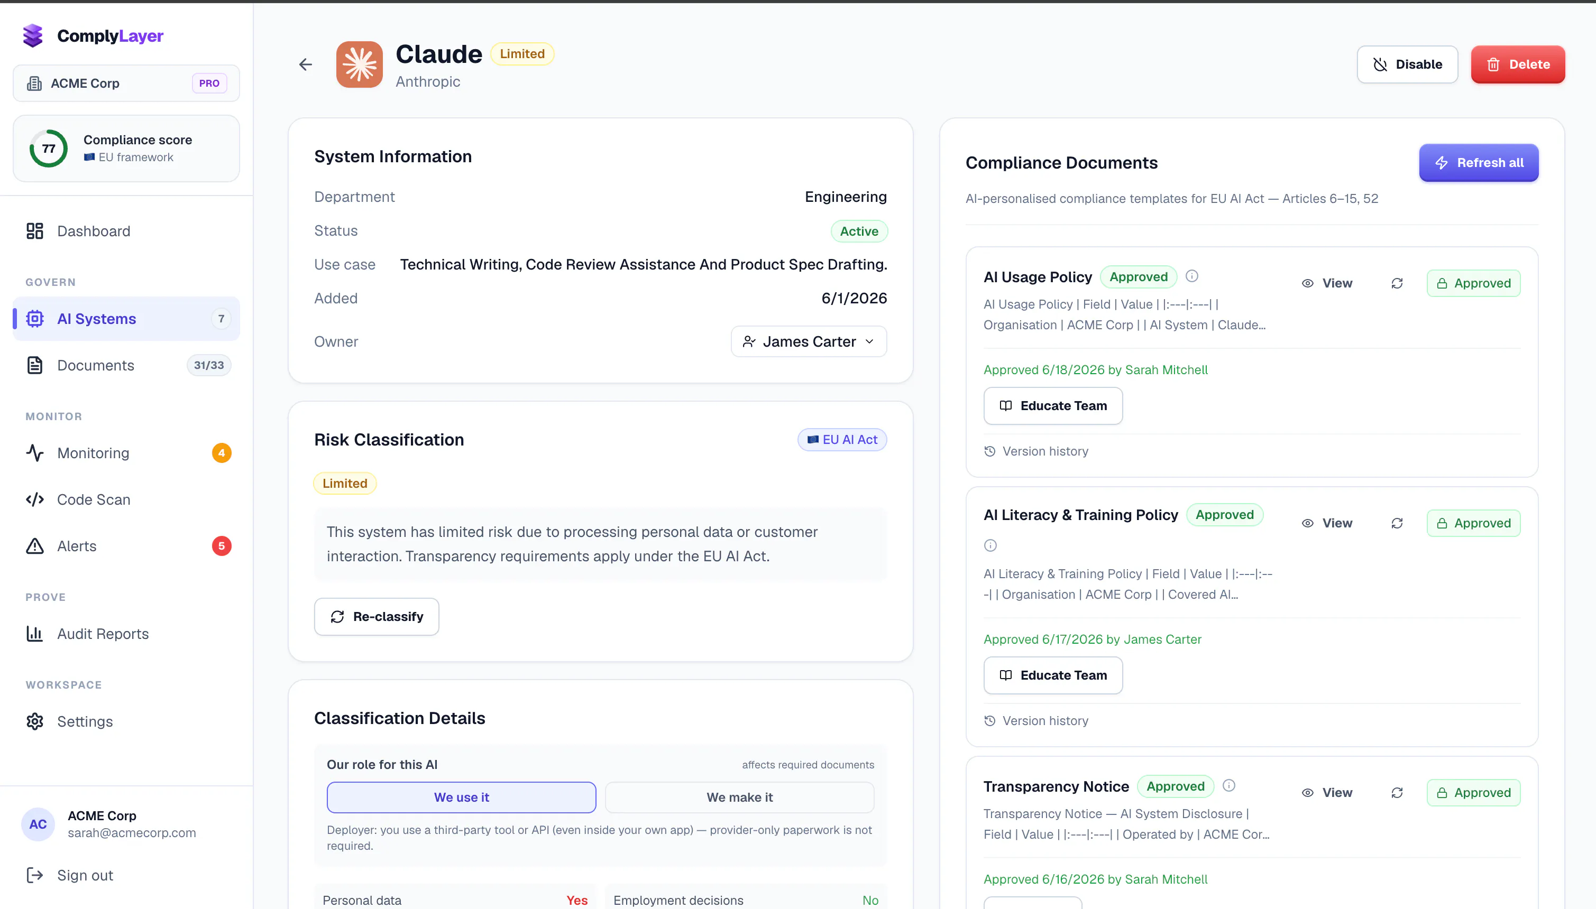This screenshot has height=909, width=1596.
Task: Click the Monitoring badge showing 4
Action: click(222, 453)
